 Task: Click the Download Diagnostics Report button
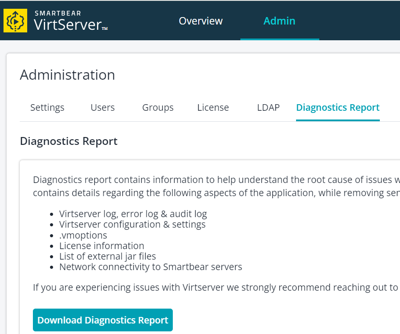(103, 320)
